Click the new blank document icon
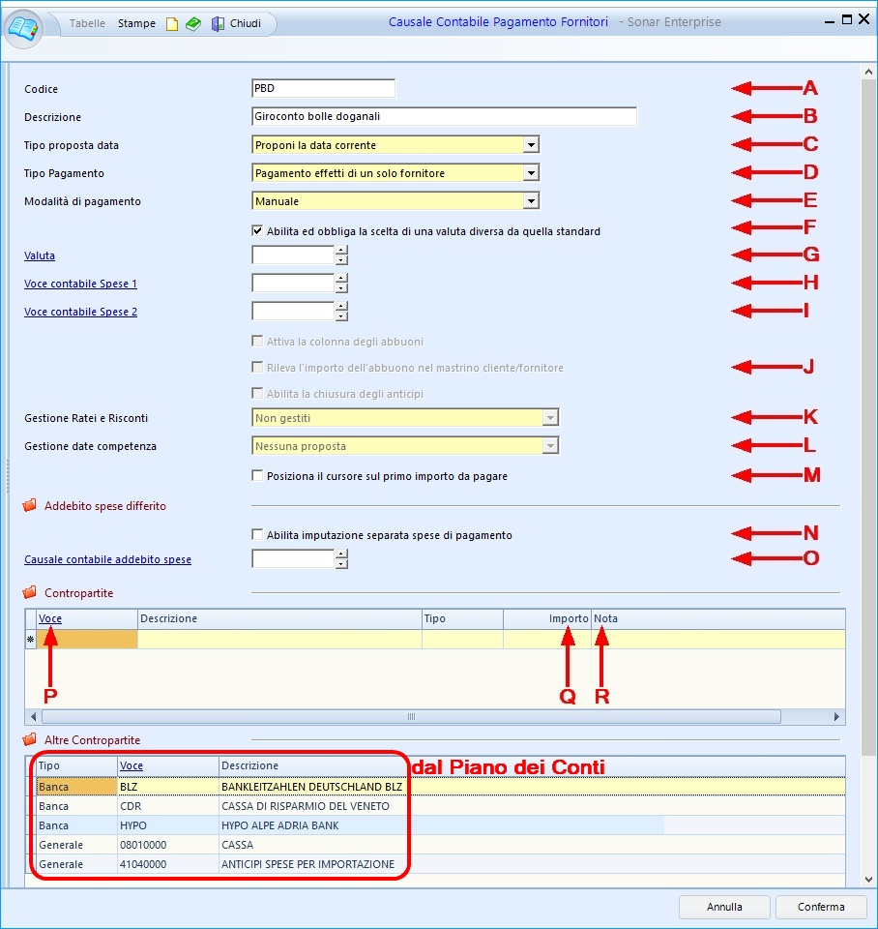The image size is (878, 929). coord(172,24)
